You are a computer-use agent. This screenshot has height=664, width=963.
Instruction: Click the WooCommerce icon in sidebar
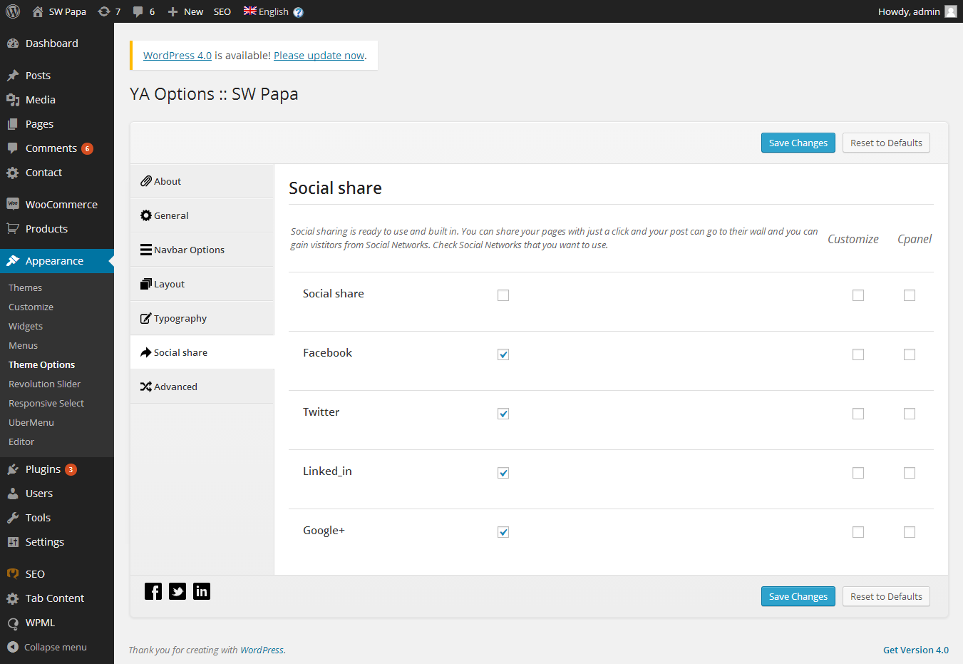tap(13, 205)
